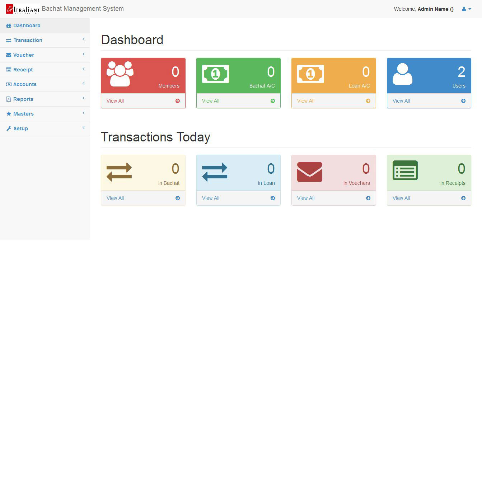Viewport: 482px width, 482px height.
Task: Click Bachat Management System title
Action: pyautogui.click(x=83, y=9)
